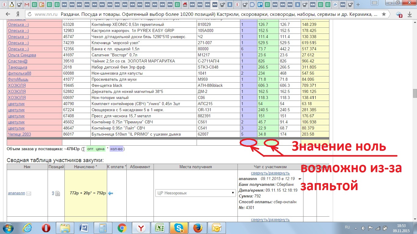Open the фитюлька88 user link
Screen dimensions: 417x234
pyautogui.click(x=19, y=73)
